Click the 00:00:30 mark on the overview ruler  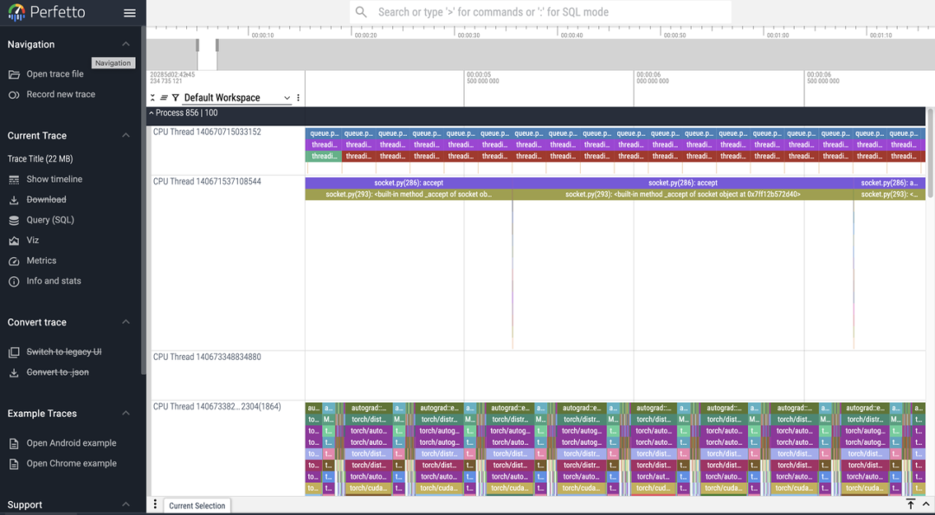[x=468, y=35]
